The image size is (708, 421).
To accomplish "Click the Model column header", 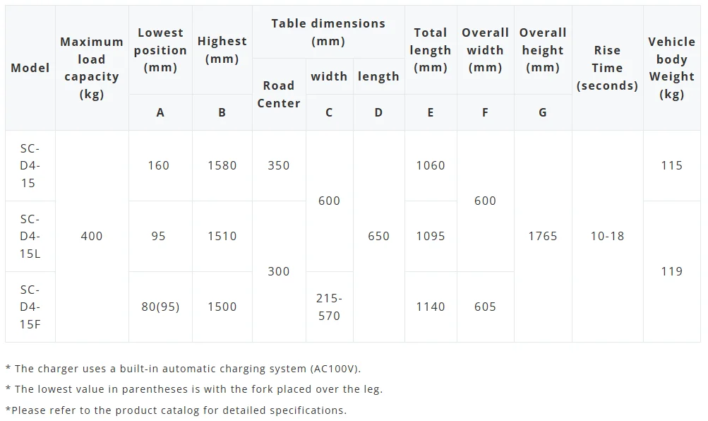I will (30, 68).
